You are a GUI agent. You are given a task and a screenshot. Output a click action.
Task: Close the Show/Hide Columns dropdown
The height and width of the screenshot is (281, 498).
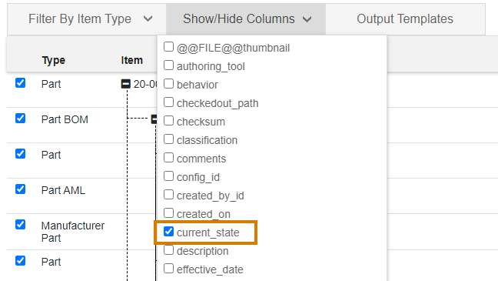tap(246, 19)
